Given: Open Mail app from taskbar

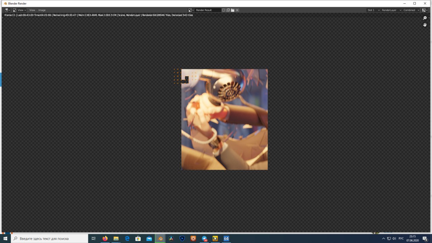Looking at the screenshot, I should click(x=149, y=238).
